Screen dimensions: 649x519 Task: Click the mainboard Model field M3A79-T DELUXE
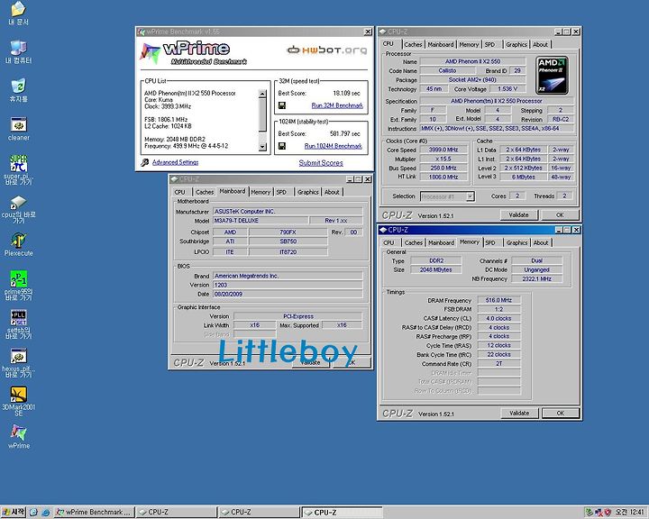click(x=261, y=221)
